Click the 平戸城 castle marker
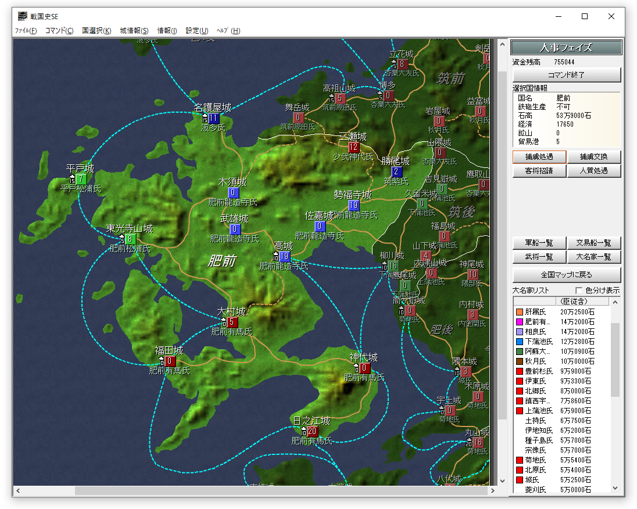The width and height of the screenshot is (637, 509). point(81,179)
